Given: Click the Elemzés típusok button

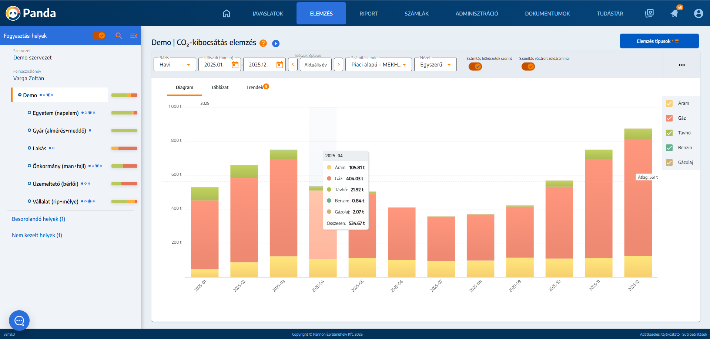Looking at the screenshot, I should [659, 41].
